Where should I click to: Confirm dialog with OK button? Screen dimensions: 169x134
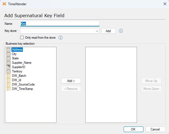(133, 129)
